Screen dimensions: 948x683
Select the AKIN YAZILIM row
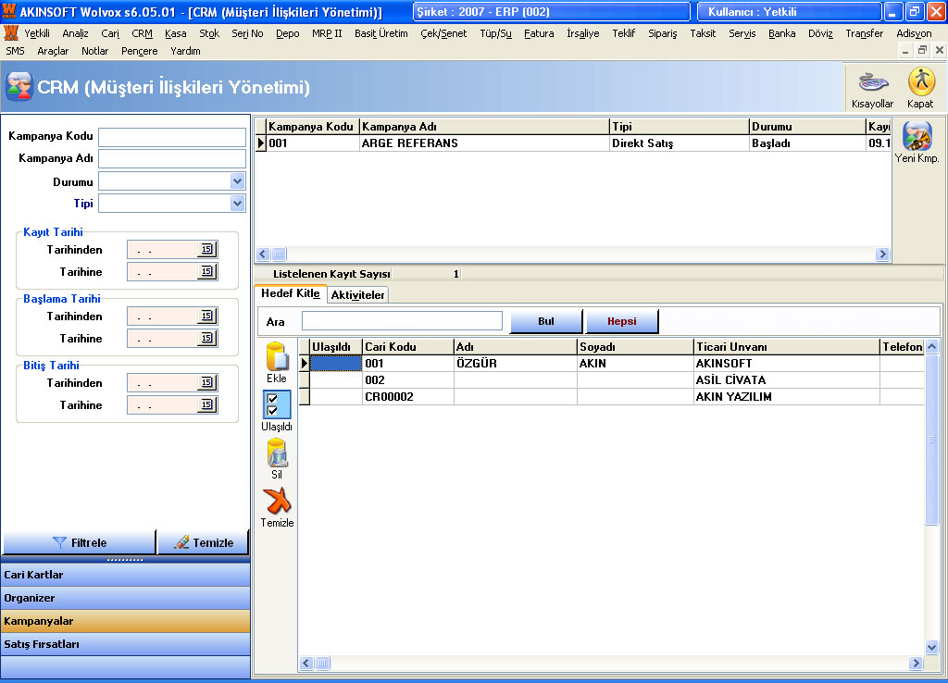coord(612,397)
